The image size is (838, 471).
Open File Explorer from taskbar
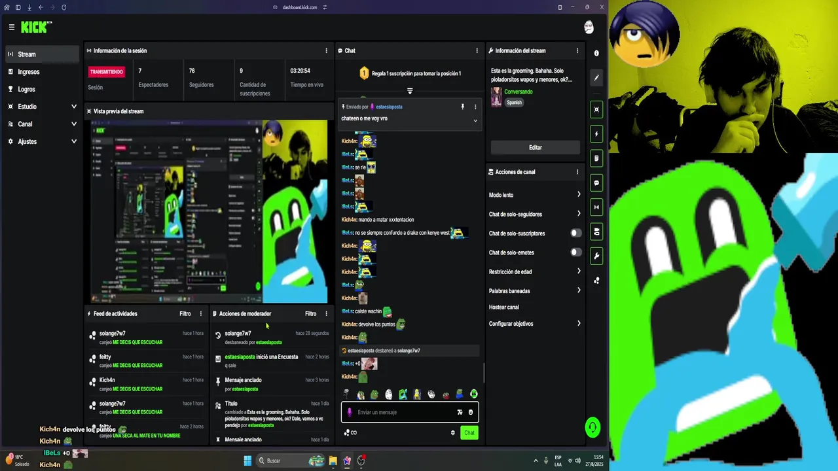point(333,461)
